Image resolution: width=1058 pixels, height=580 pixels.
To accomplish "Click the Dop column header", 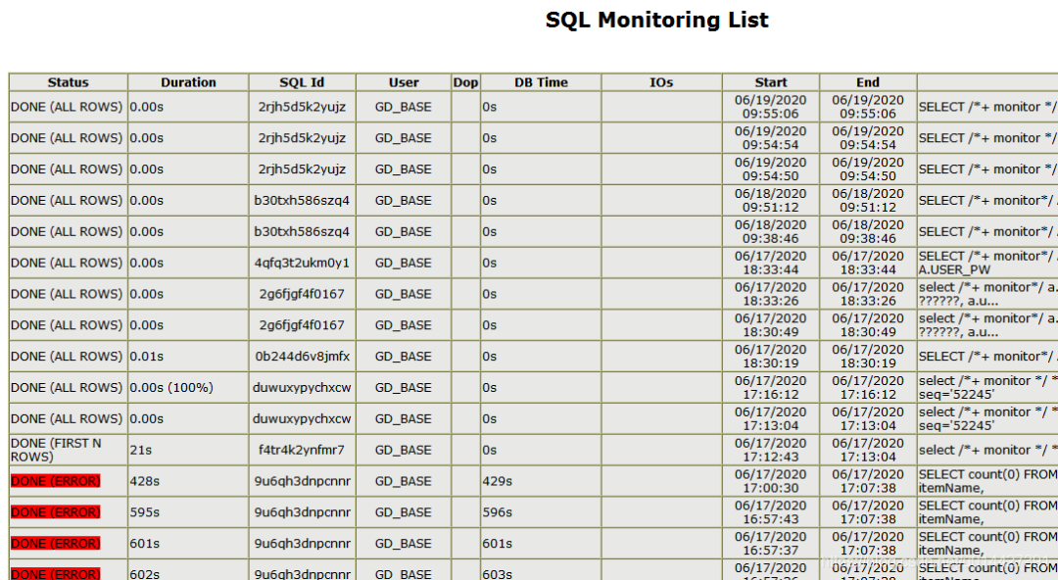I will pos(465,82).
